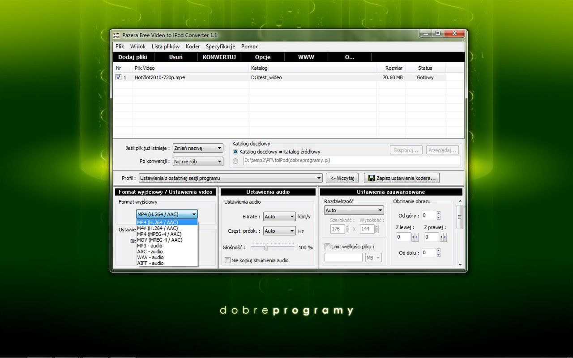Click the Od góry value field
The height and width of the screenshot is (358, 573).
click(429, 216)
